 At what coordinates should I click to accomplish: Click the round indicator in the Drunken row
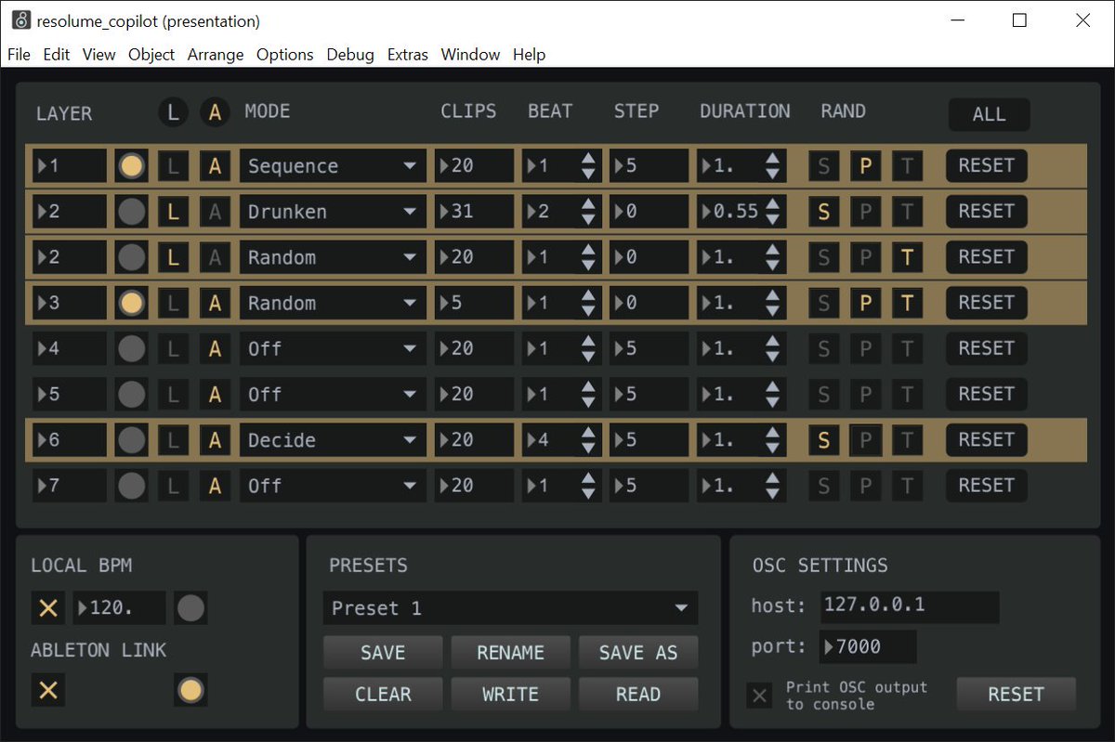[x=132, y=212]
